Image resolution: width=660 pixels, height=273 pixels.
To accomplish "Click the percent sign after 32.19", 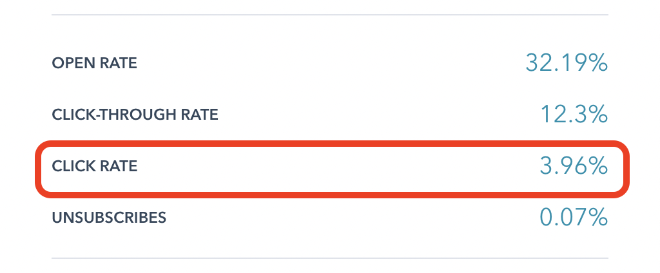I will point(597,62).
